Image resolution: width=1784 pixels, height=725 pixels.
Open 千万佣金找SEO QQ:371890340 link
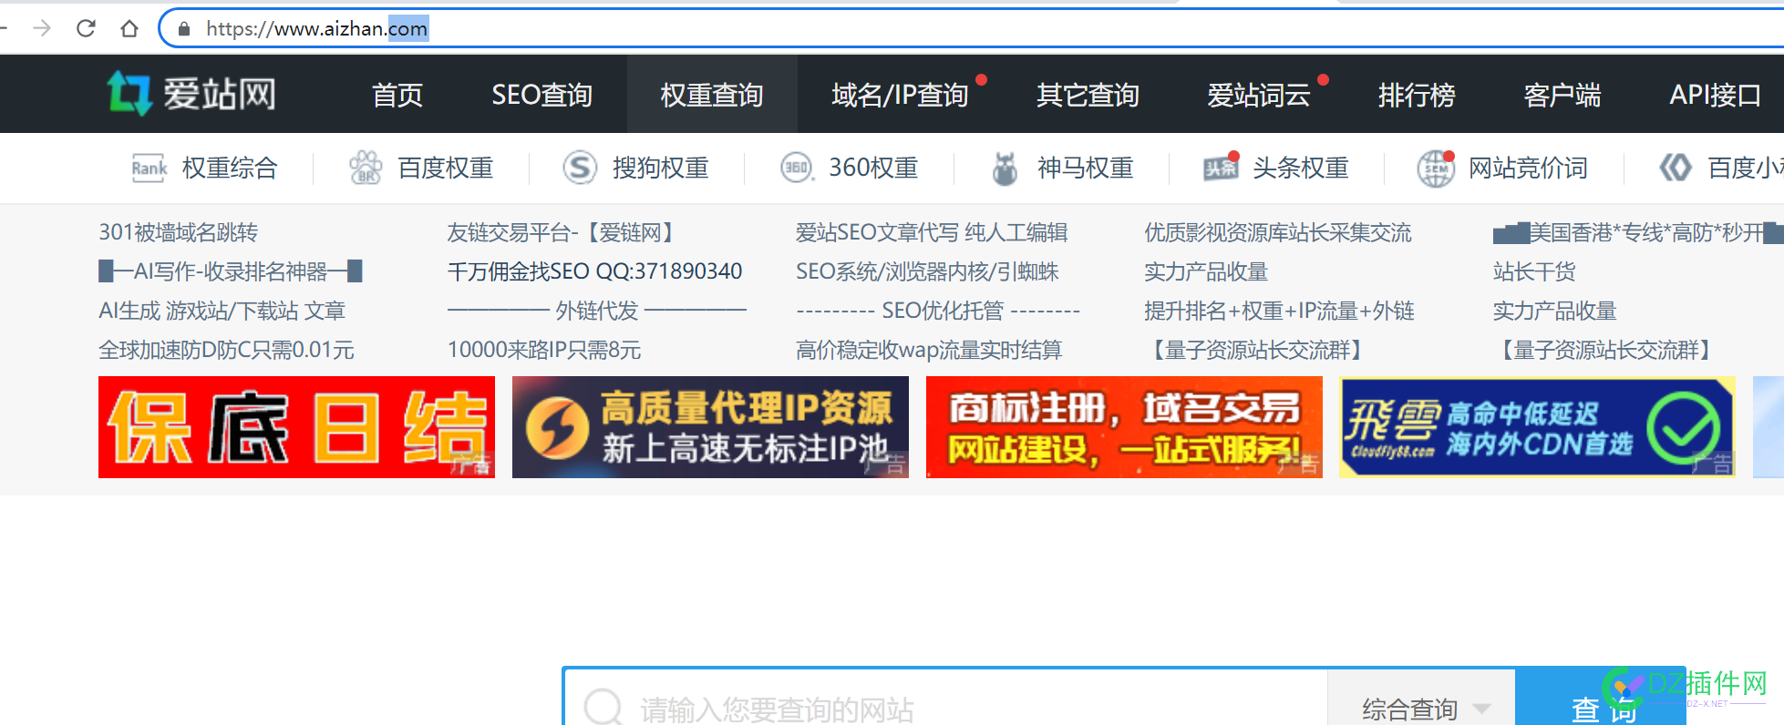click(595, 271)
